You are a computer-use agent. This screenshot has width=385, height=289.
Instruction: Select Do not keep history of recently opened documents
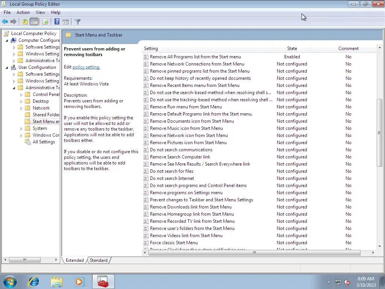(200, 78)
